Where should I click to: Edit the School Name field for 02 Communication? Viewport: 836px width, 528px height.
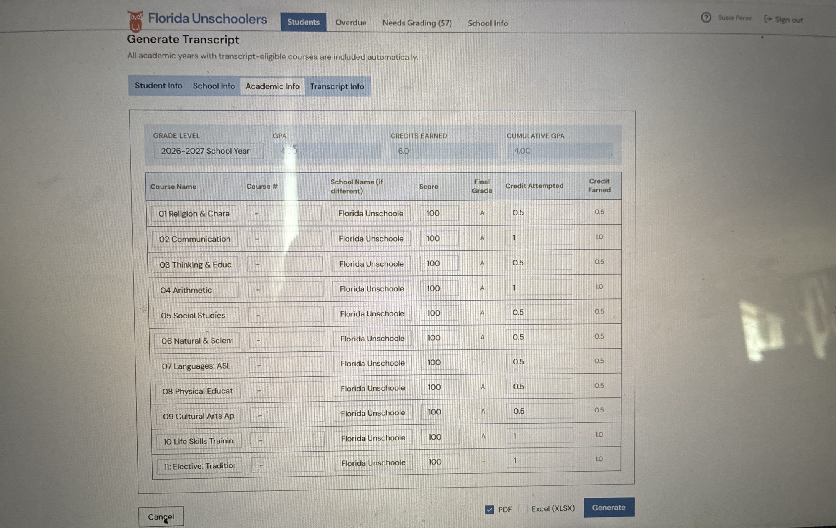371,239
